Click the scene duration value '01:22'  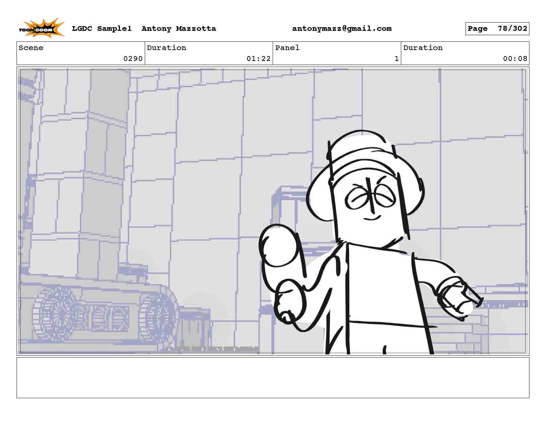[x=258, y=59]
